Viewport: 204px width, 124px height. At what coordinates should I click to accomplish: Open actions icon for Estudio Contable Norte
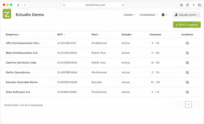tap(187, 82)
